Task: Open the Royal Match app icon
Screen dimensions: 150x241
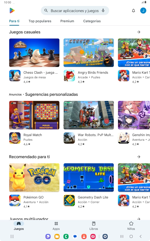Action: [15, 138]
